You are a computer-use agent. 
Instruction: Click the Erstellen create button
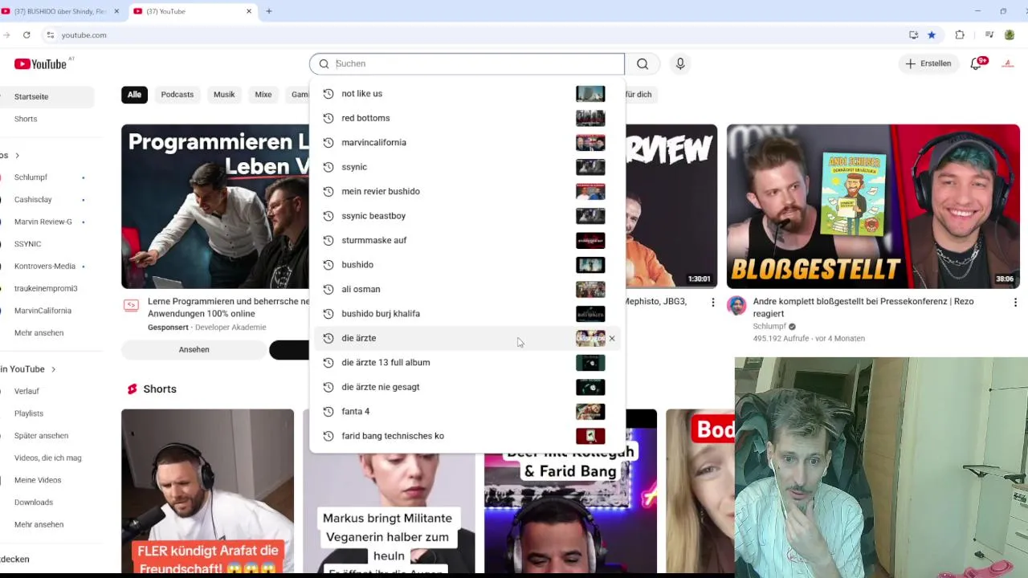click(928, 63)
